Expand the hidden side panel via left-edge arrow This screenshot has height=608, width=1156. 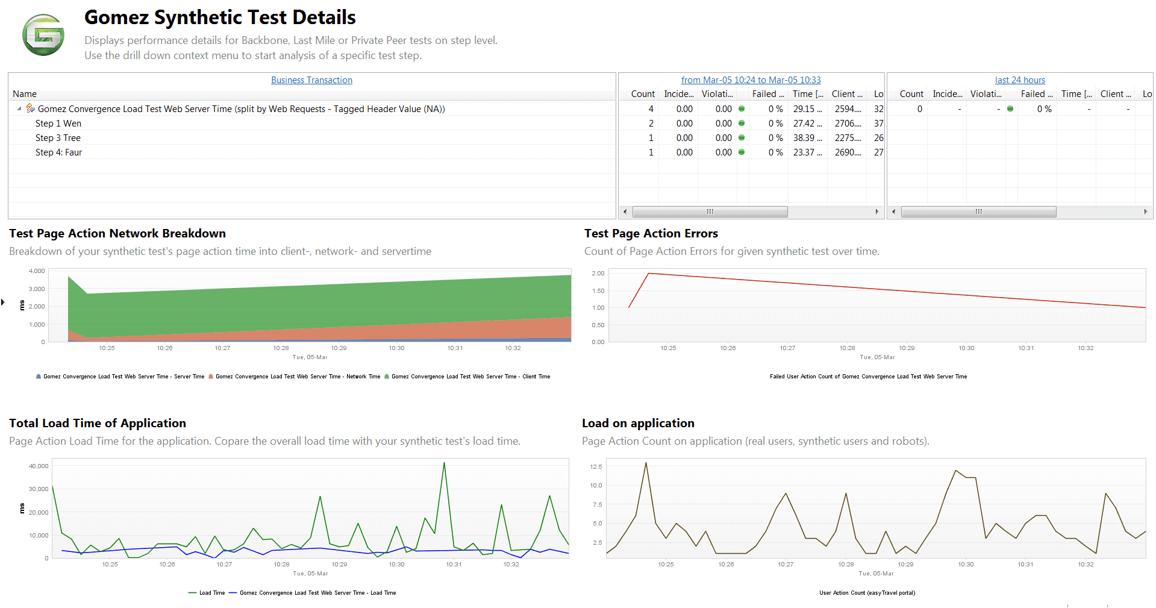click(x=3, y=302)
